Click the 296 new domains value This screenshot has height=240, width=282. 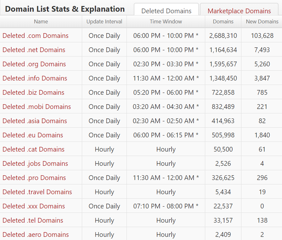[262, 178]
